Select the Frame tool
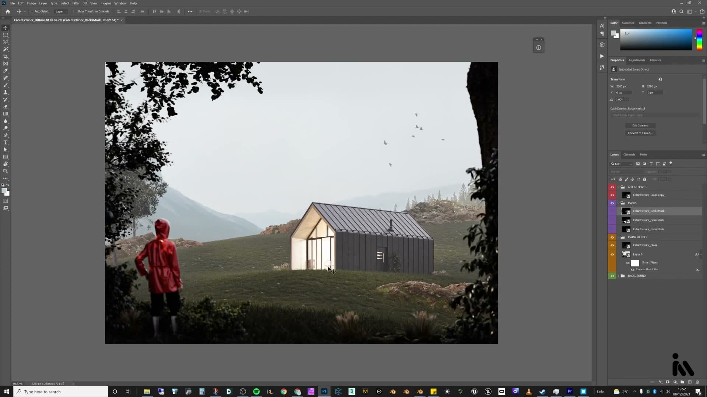 coord(6,64)
